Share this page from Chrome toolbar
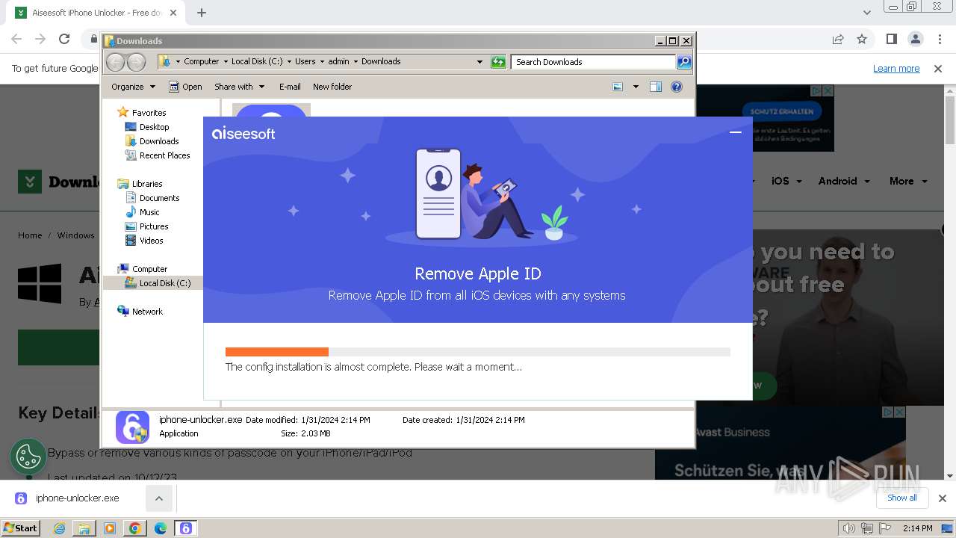Image resolution: width=956 pixels, height=538 pixels. coord(838,39)
